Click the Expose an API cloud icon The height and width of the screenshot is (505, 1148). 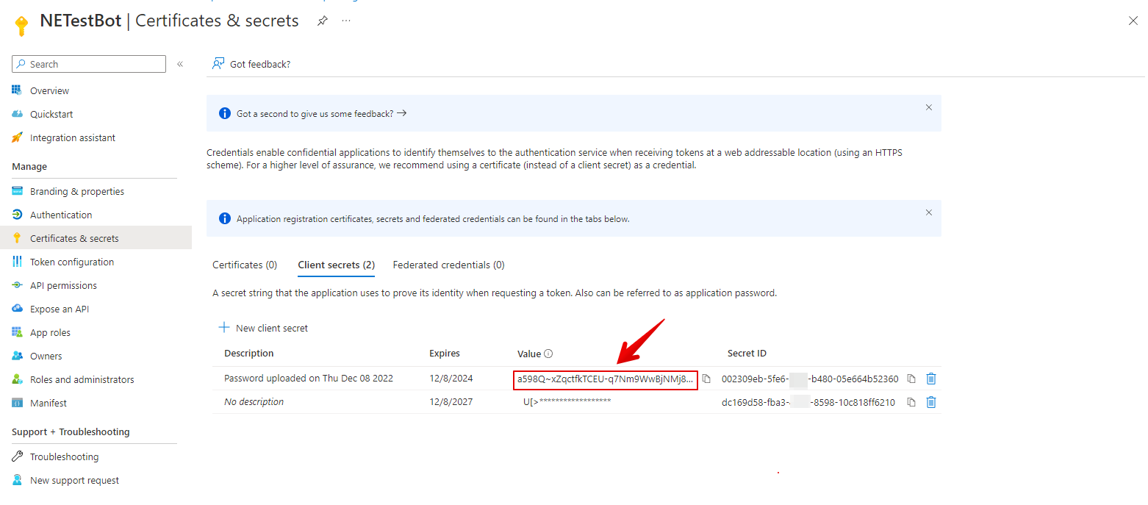point(17,309)
